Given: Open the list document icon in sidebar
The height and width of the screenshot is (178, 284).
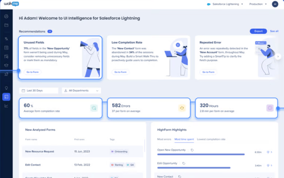Looking at the screenshot, I should [6, 48].
